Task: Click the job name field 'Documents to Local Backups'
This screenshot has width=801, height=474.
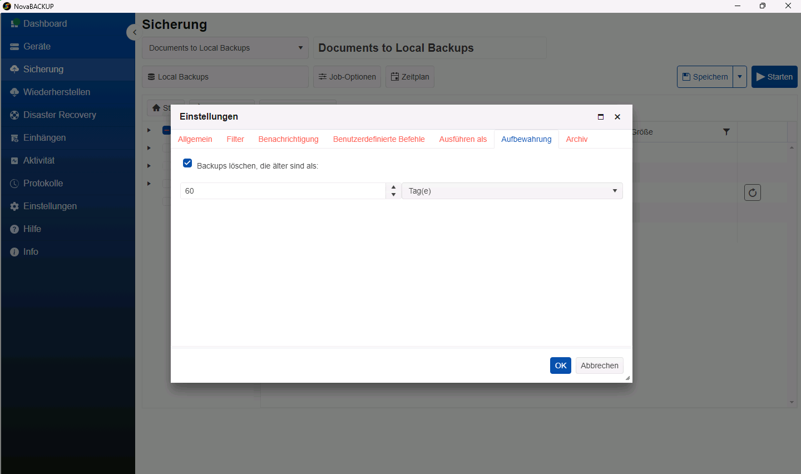Action: (x=430, y=48)
